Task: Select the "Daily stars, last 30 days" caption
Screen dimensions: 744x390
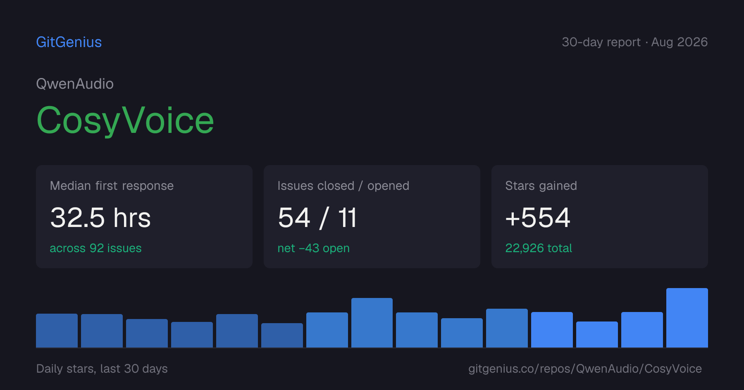Action: tap(102, 369)
